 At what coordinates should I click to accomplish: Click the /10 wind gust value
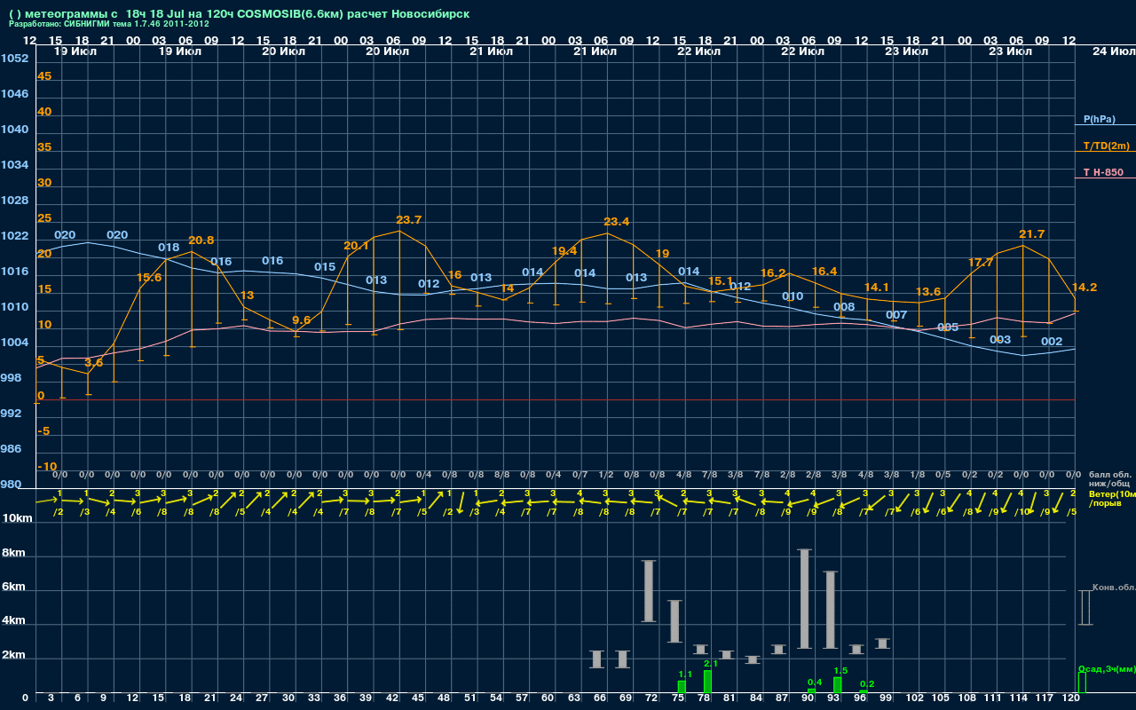tap(1022, 511)
